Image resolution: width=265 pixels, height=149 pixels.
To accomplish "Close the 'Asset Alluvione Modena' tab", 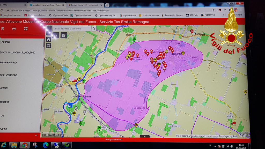I will 63,5.
